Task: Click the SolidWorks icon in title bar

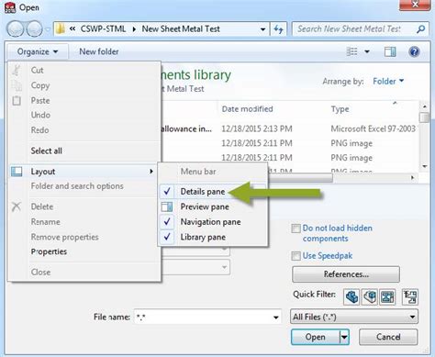Action: [x=10, y=7]
